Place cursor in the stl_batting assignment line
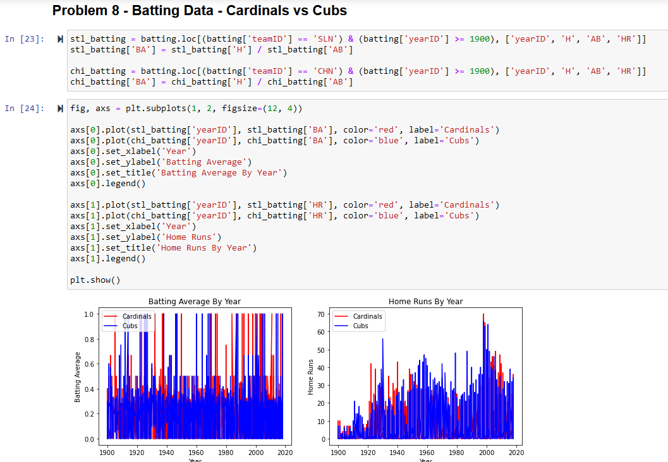 (x=253, y=38)
